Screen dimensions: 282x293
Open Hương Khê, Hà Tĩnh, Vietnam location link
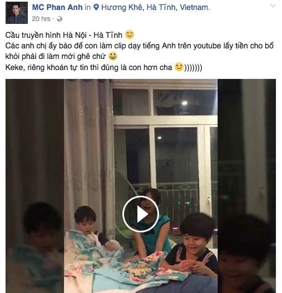(x=156, y=7)
